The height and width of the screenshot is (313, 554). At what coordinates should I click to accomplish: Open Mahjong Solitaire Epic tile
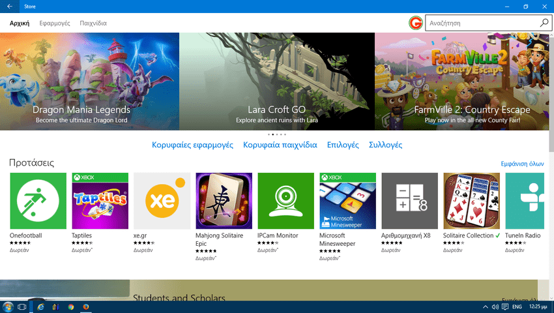coord(224,201)
